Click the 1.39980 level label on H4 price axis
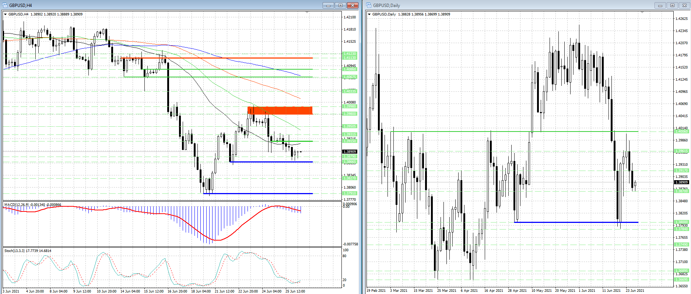Viewport: 691px width, 294px height. point(350,106)
